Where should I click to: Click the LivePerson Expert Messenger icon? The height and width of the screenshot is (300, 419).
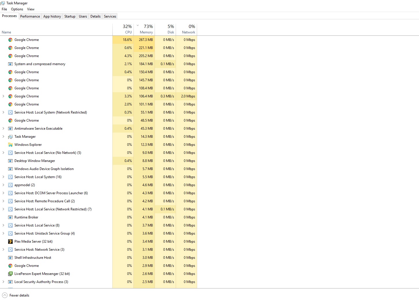click(10, 274)
